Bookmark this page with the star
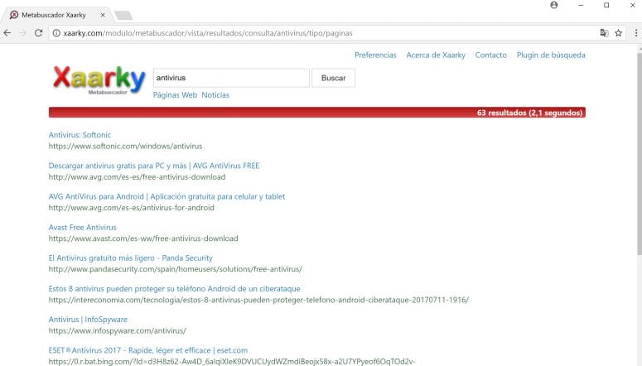The width and height of the screenshot is (642, 366). [x=618, y=33]
